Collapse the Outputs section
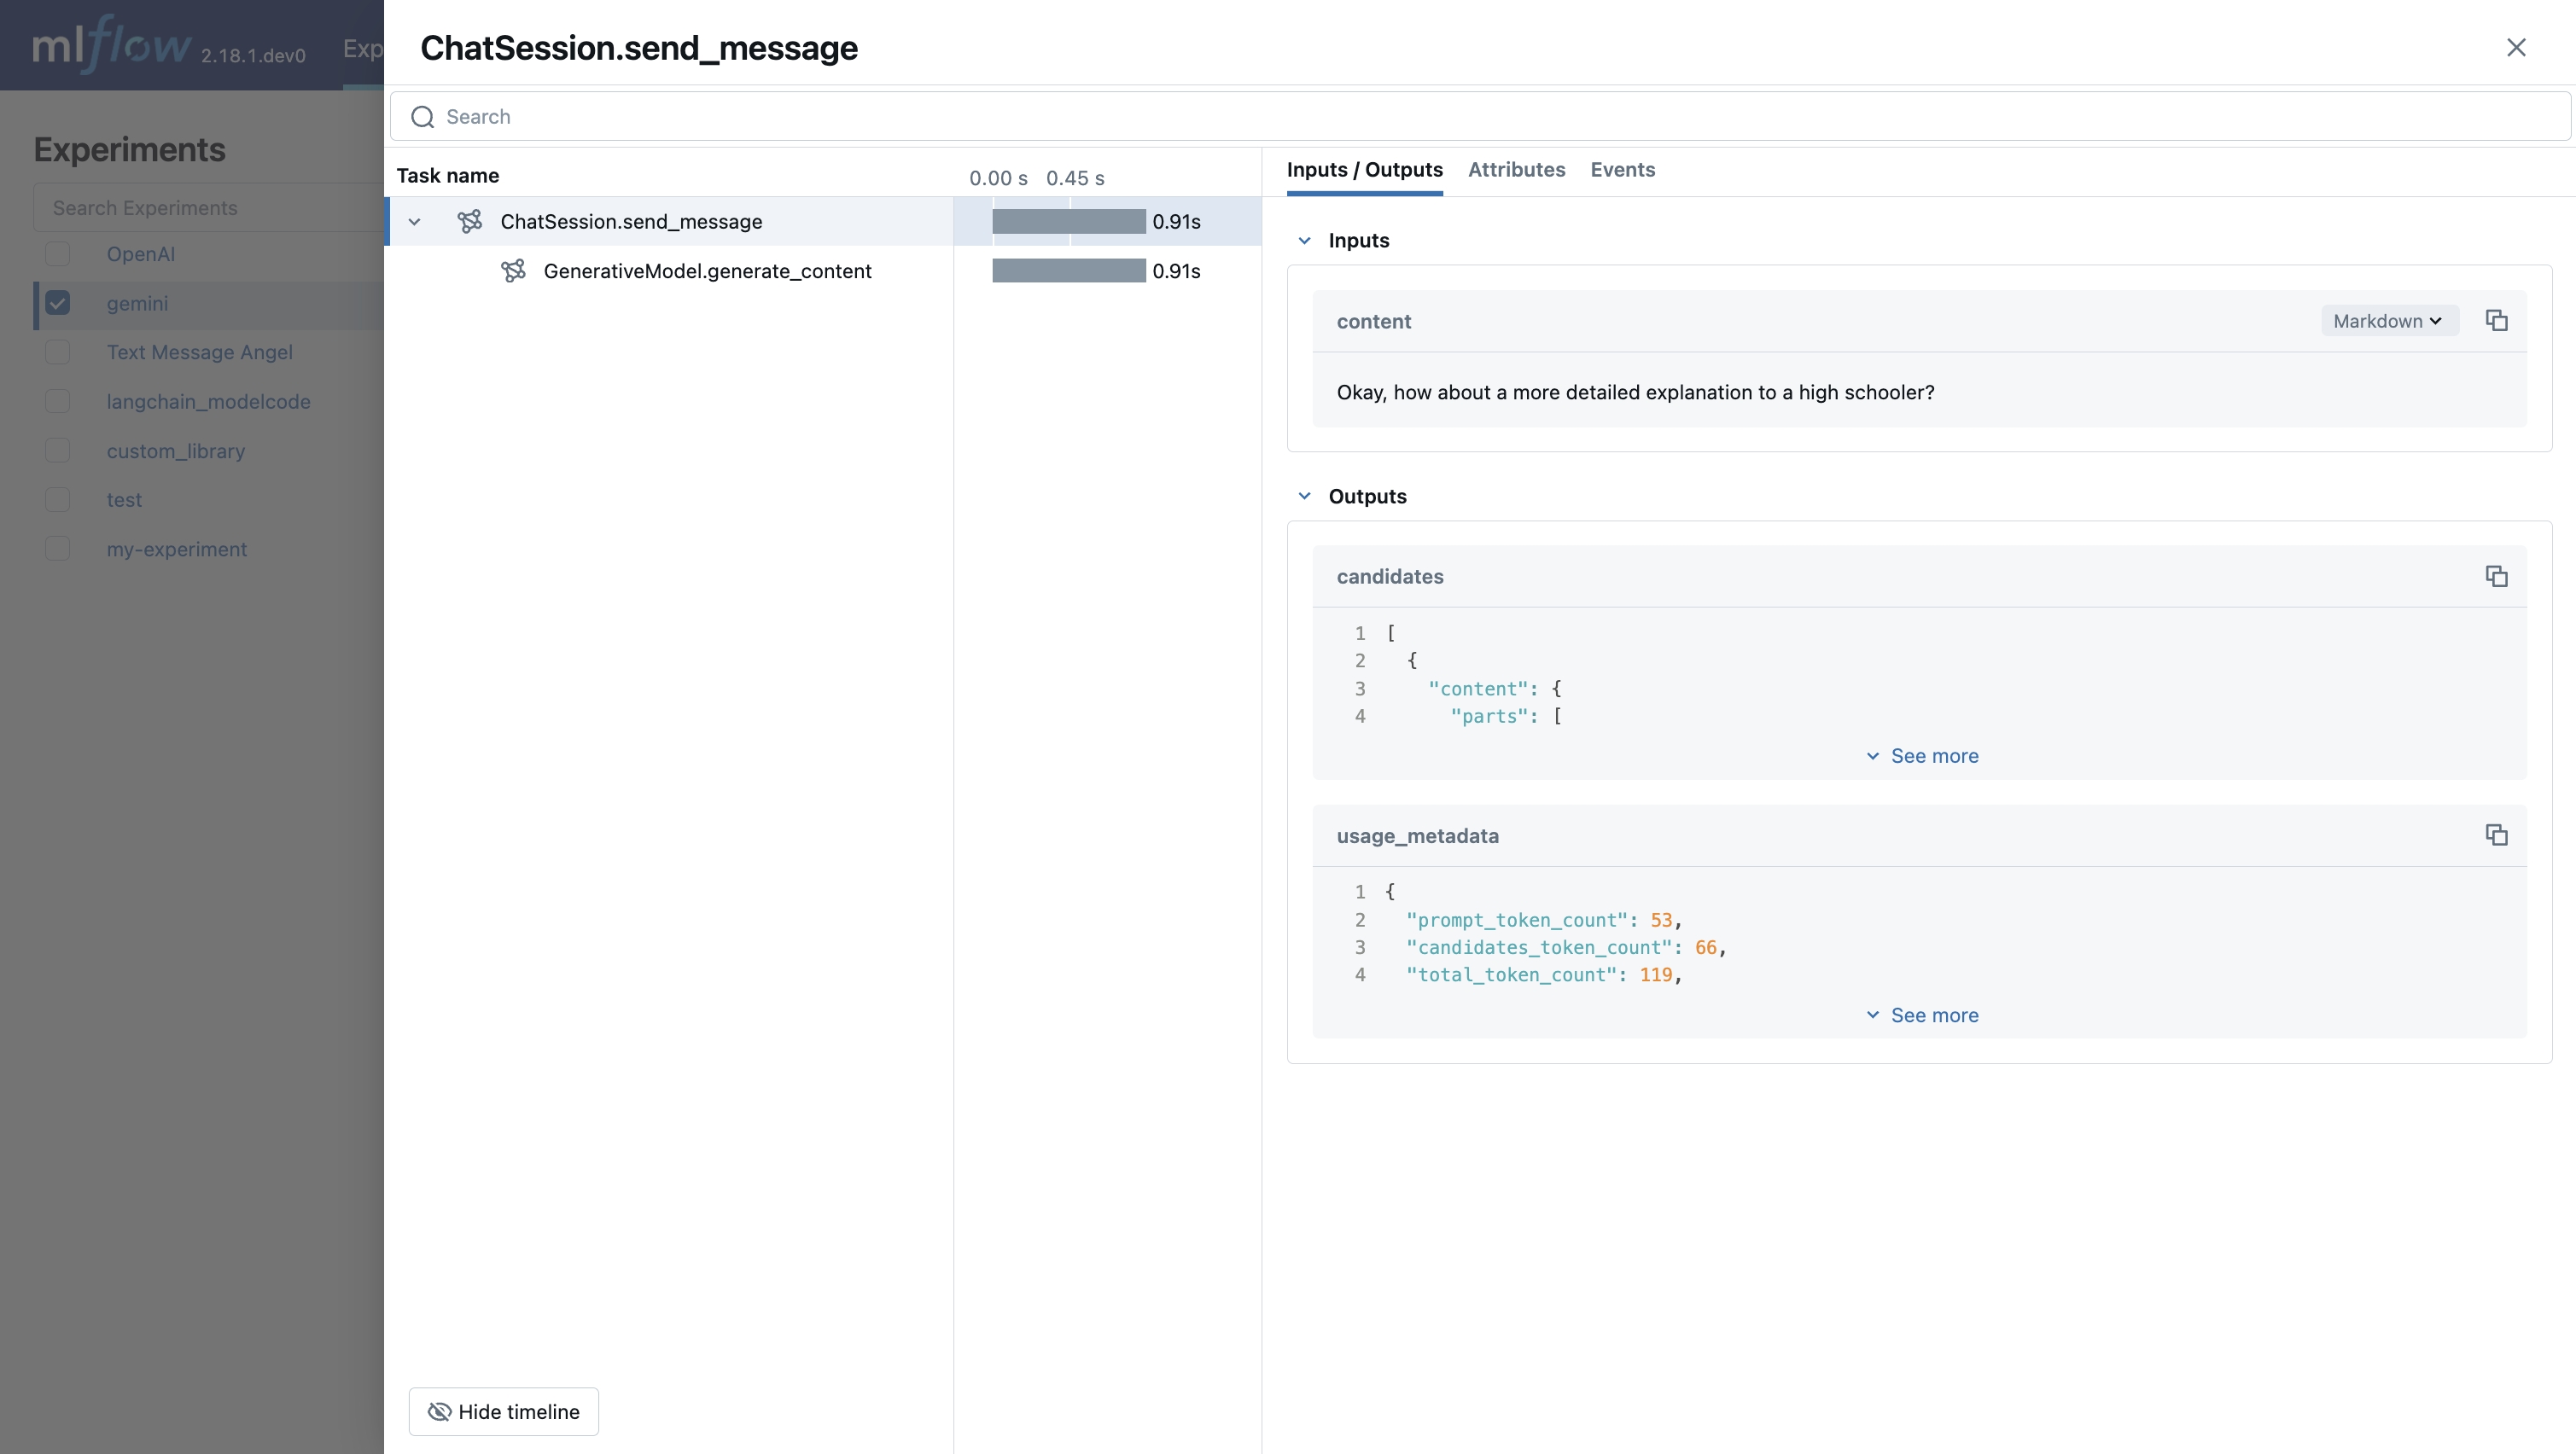 (1304, 496)
